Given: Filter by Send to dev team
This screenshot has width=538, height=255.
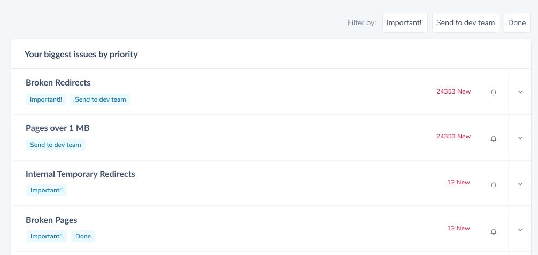Looking at the screenshot, I should 466,22.
